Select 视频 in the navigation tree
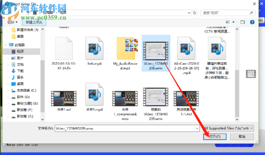This screenshot has width=265, height=155. pyautogui.click(x=21, y=51)
